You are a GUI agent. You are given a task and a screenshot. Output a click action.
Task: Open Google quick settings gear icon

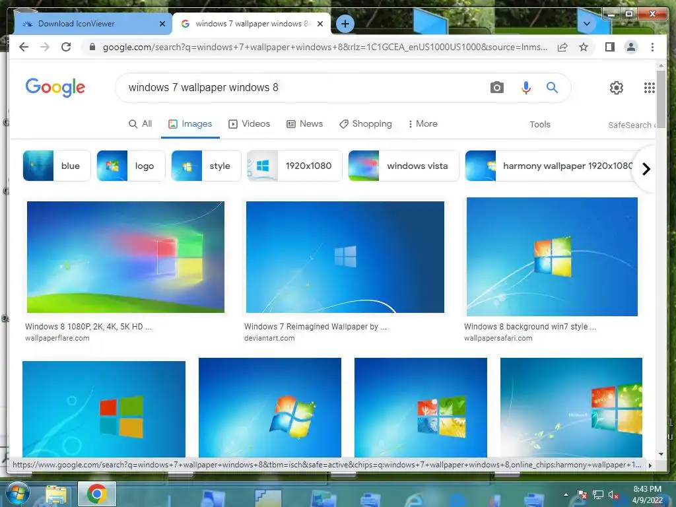617,88
